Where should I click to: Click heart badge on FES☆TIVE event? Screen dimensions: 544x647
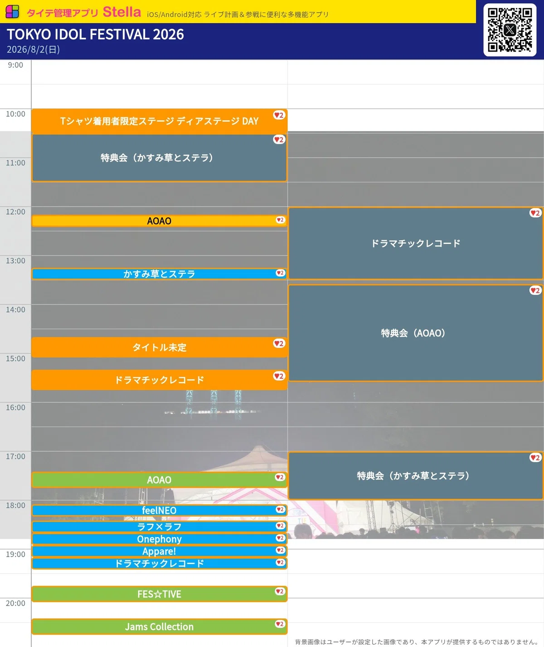click(x=280, y=591)
